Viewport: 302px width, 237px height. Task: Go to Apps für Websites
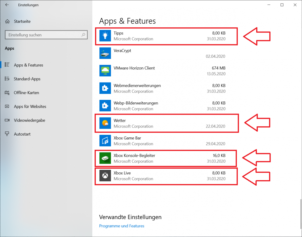click(x=30, y=106)
